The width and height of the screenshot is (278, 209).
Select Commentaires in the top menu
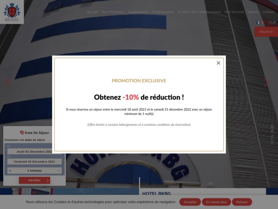coord(163,12)
